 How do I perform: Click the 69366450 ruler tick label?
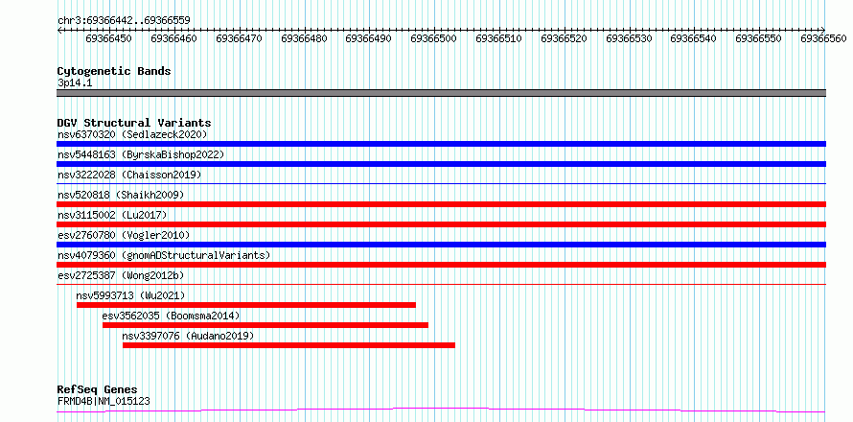coord(109,39)
